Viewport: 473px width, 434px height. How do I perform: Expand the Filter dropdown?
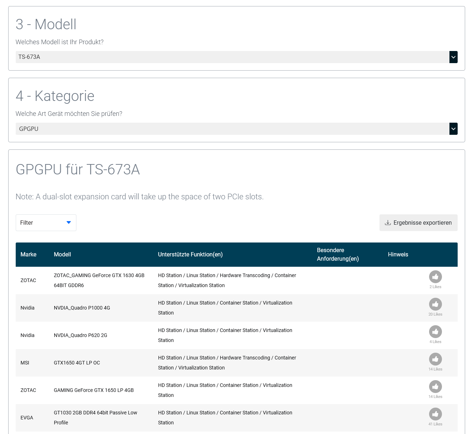coord(46,223)
